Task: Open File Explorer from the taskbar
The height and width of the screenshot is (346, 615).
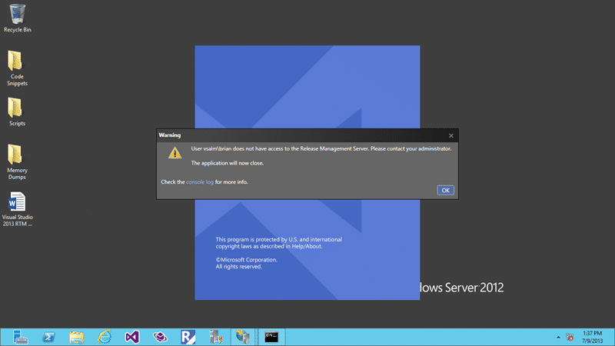Action: coord(76,337)
